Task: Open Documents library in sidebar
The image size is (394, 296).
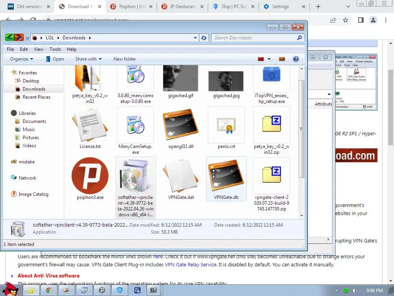Action: 34,121
